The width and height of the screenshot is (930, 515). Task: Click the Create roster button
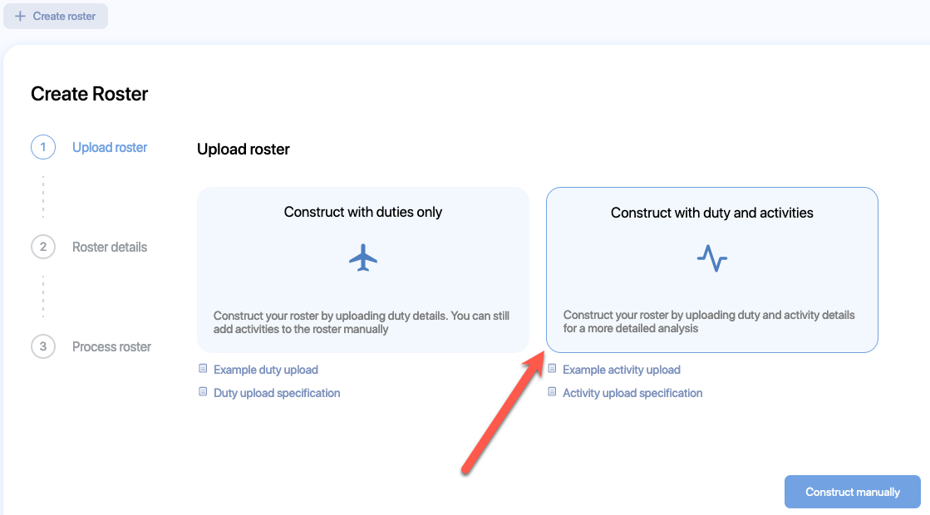56,16
